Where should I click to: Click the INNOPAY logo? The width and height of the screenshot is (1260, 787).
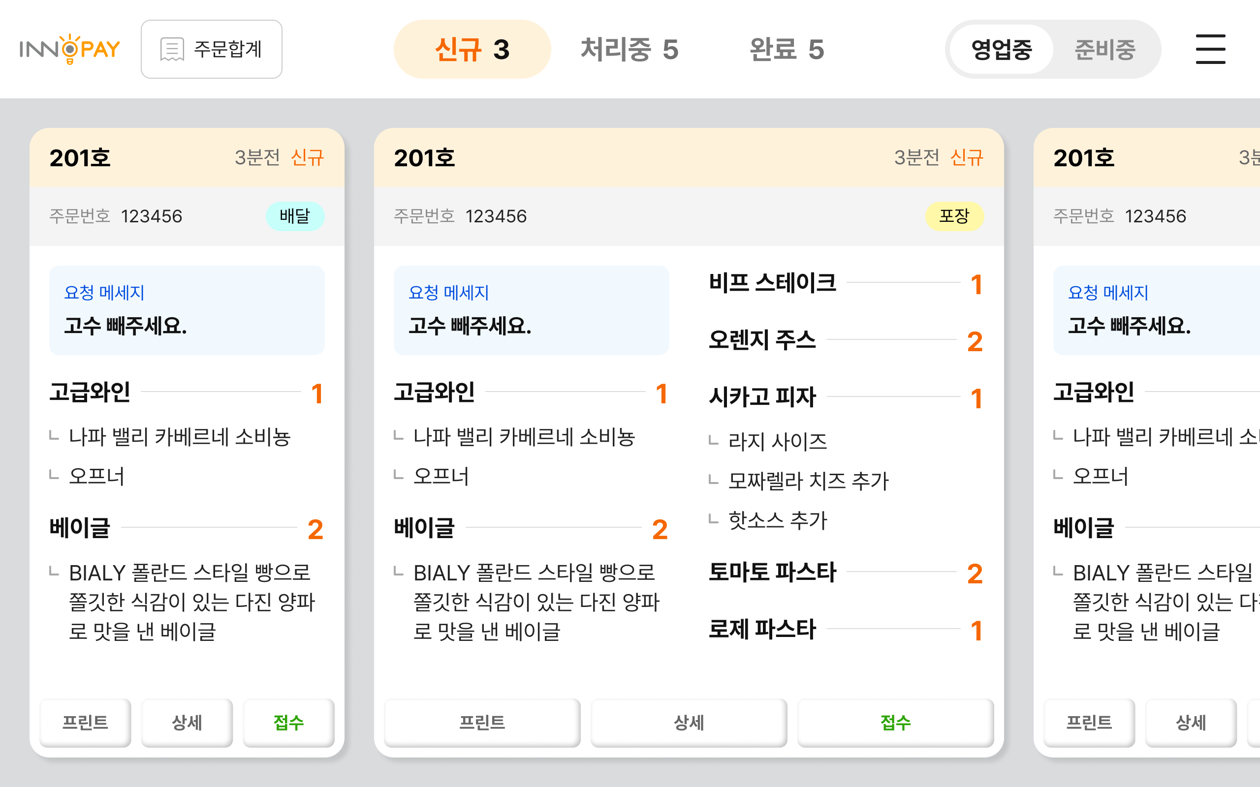click(70, 48)
